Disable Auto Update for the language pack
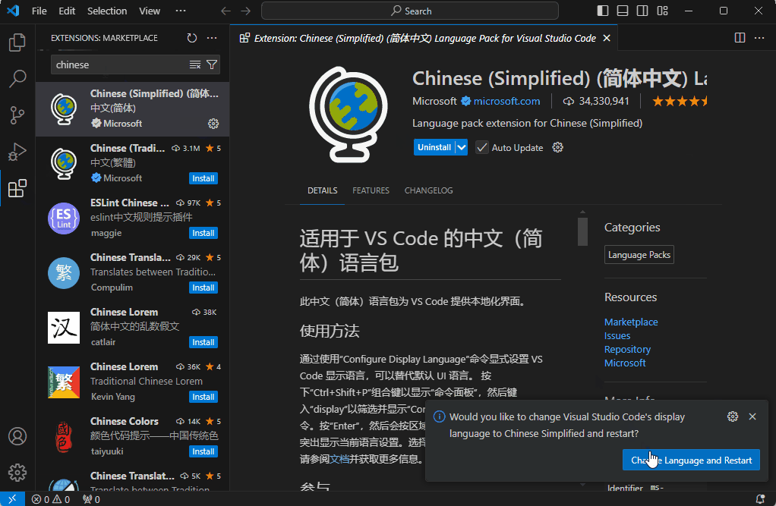The height and width of the screenshot is (506, 776). click(482, 147)
